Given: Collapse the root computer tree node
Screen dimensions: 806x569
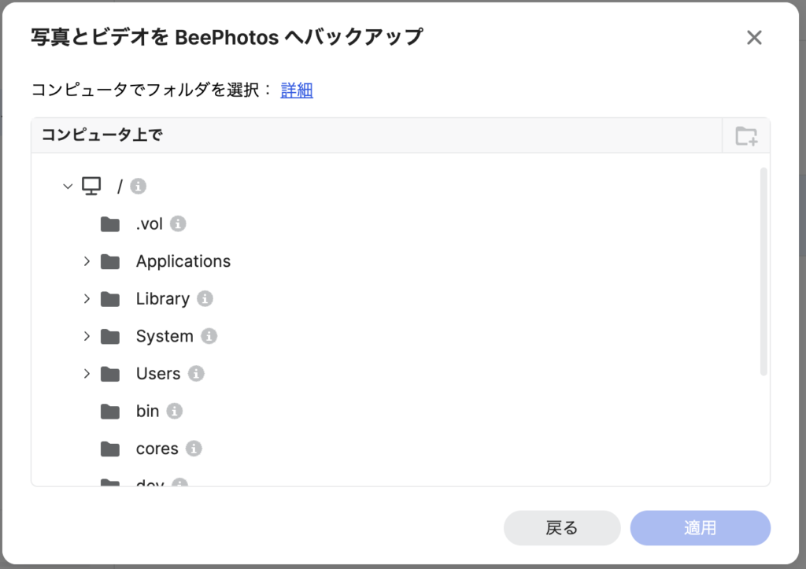Looking at the screenshot, I should pos(68,186).
